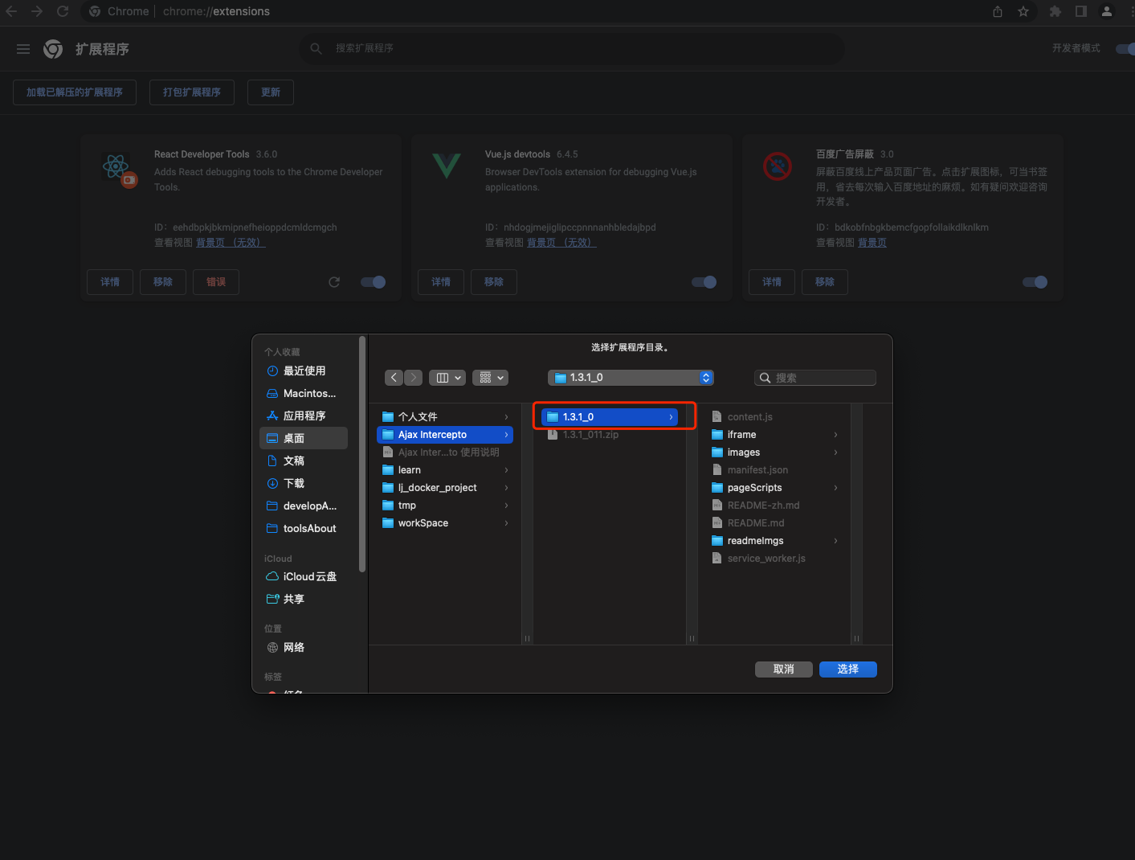
Task: Open 应用程序 in the sidebar
Action: [304, 416]
